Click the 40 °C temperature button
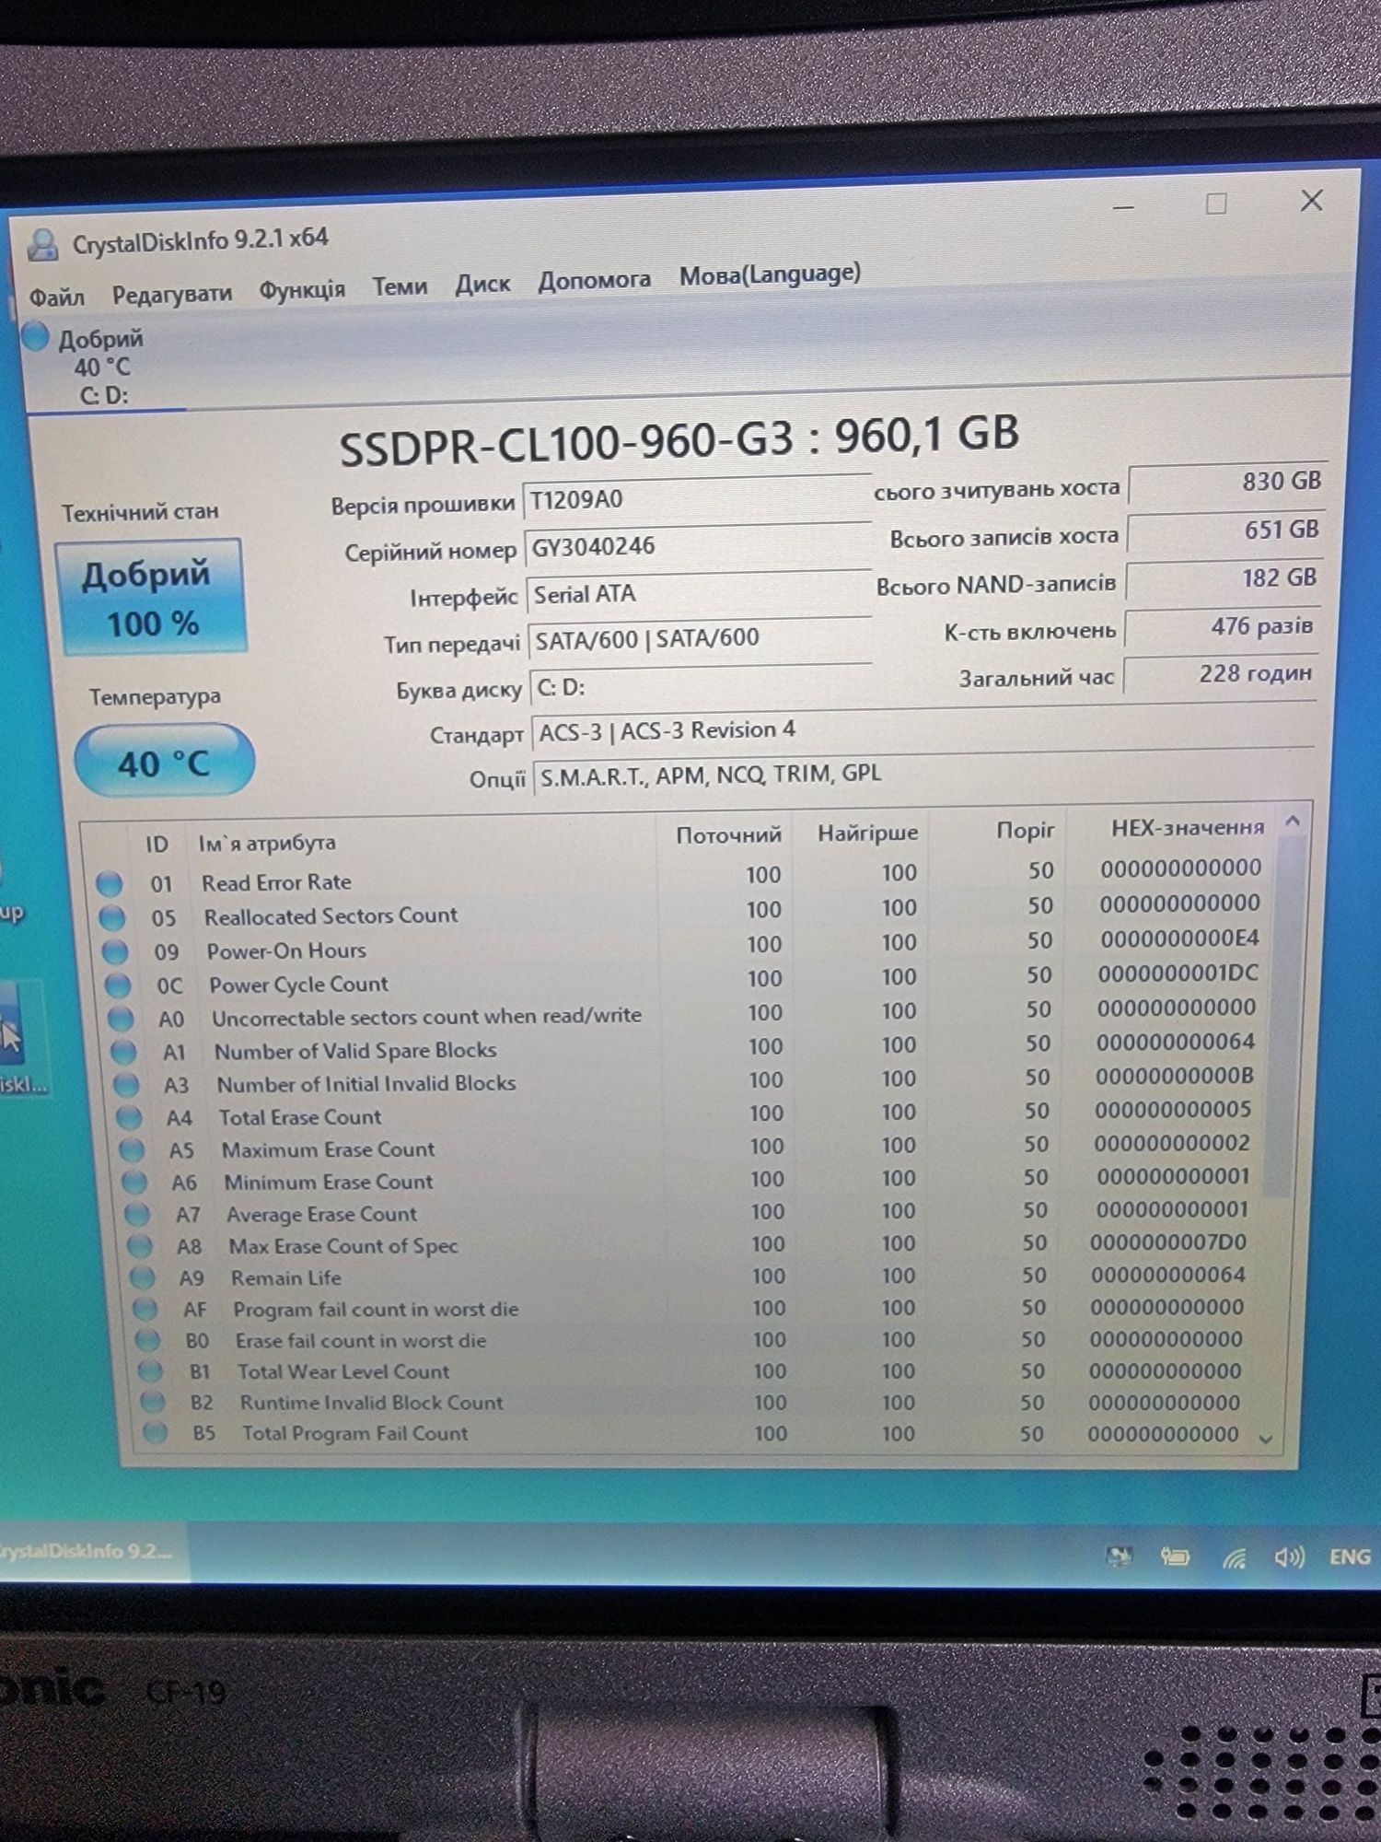1381x1842 pixels. click(164, 762)
